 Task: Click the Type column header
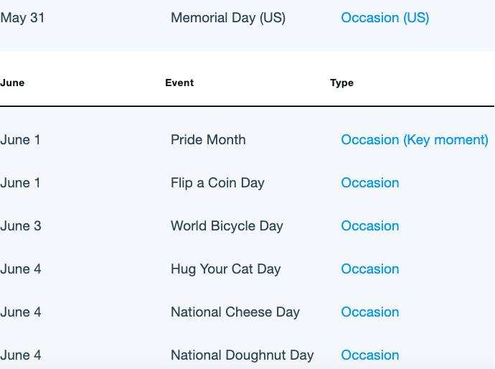click(x=341, y=83)
